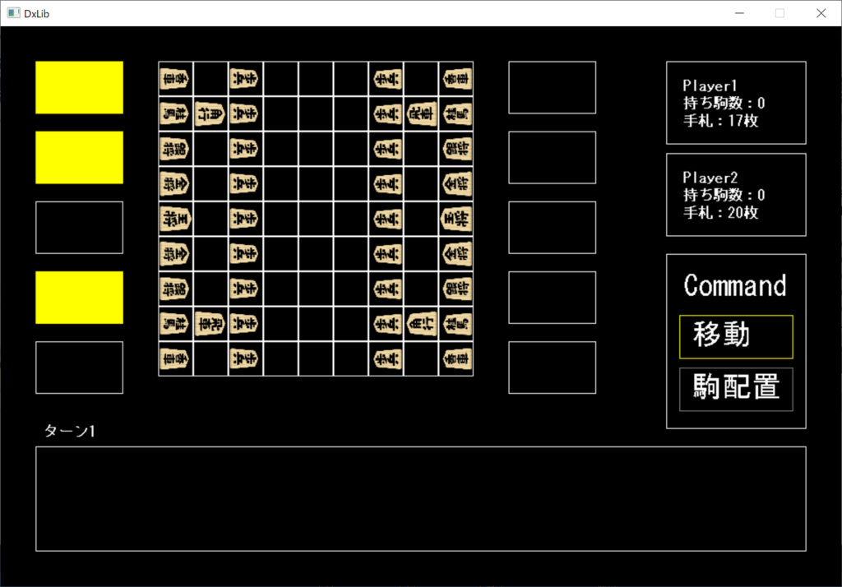Pick the lance piece in bottom-right corner
This screenshot has height=587, width=842.
click(x=456, y=358)
